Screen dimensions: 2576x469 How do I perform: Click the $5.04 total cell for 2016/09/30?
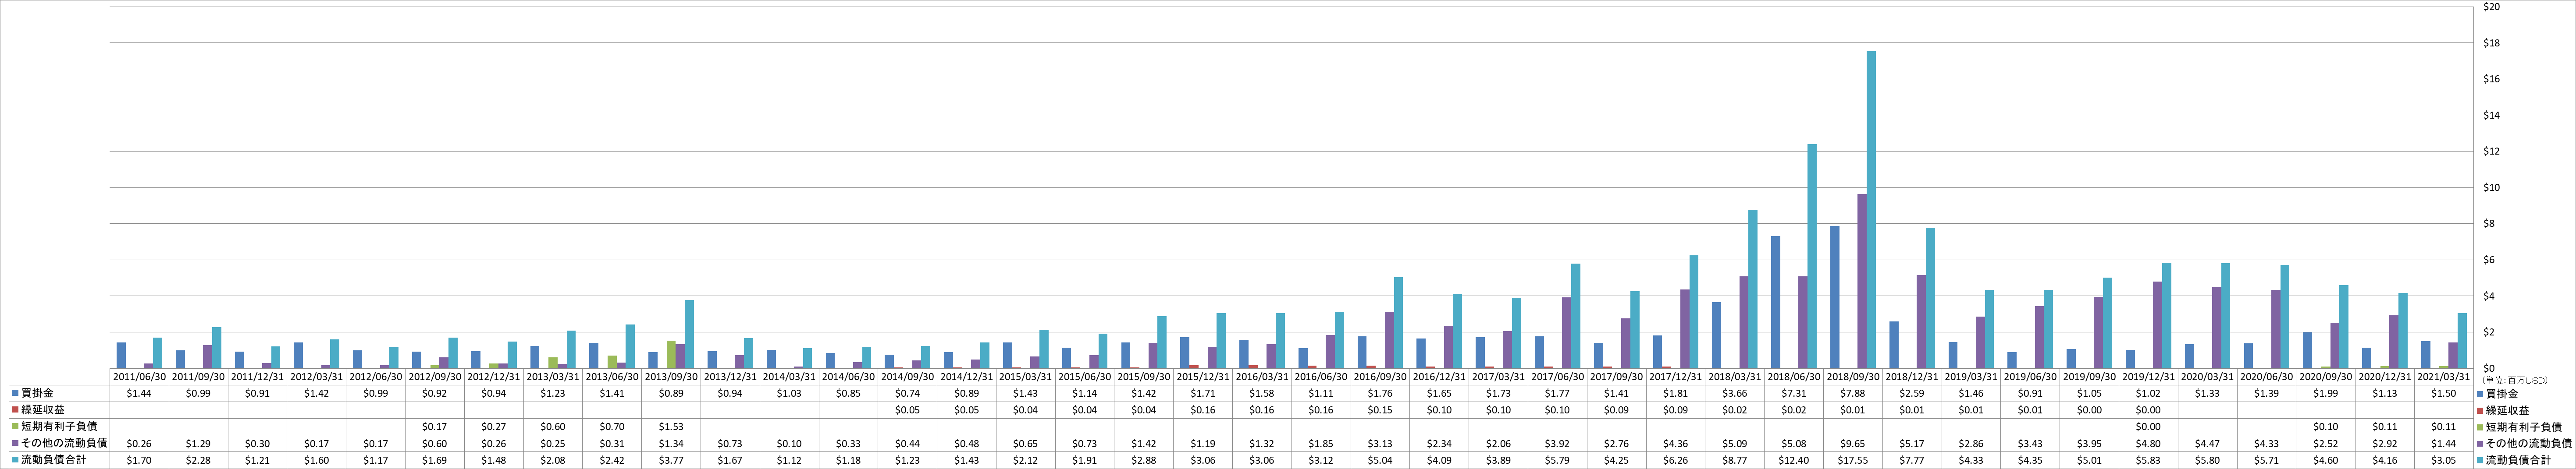tap(1380, 460)
